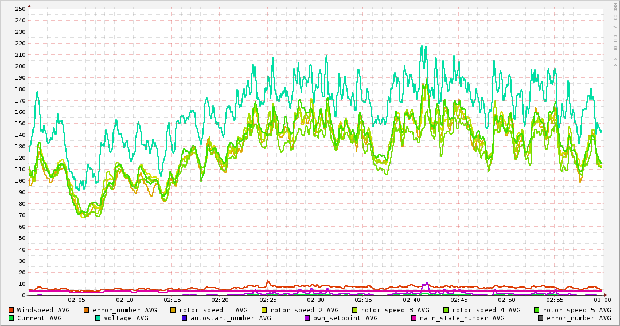Select the rotor speed 2 AVG color box

264,310
